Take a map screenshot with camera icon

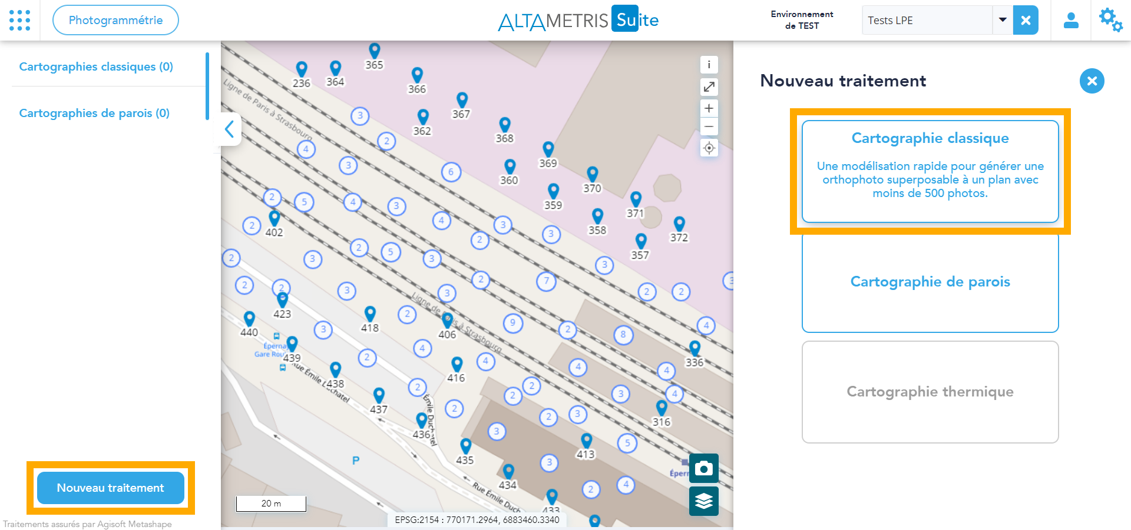click(x=703, y=468)
